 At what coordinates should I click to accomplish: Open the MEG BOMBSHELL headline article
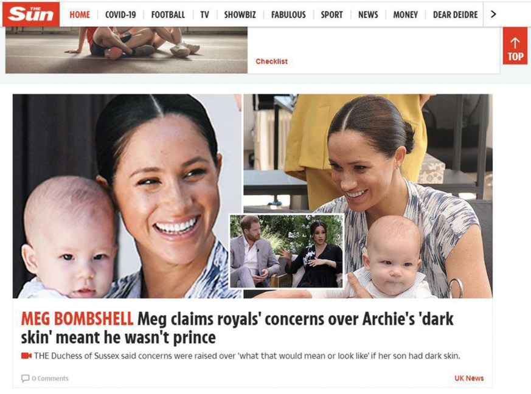[237, 328]
